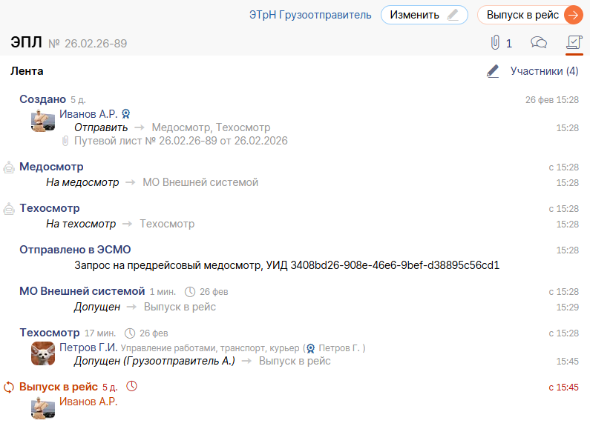Expand the Отправлено в ЭСМО entry
Screen dimensions: 590x429
coord(75,250)
